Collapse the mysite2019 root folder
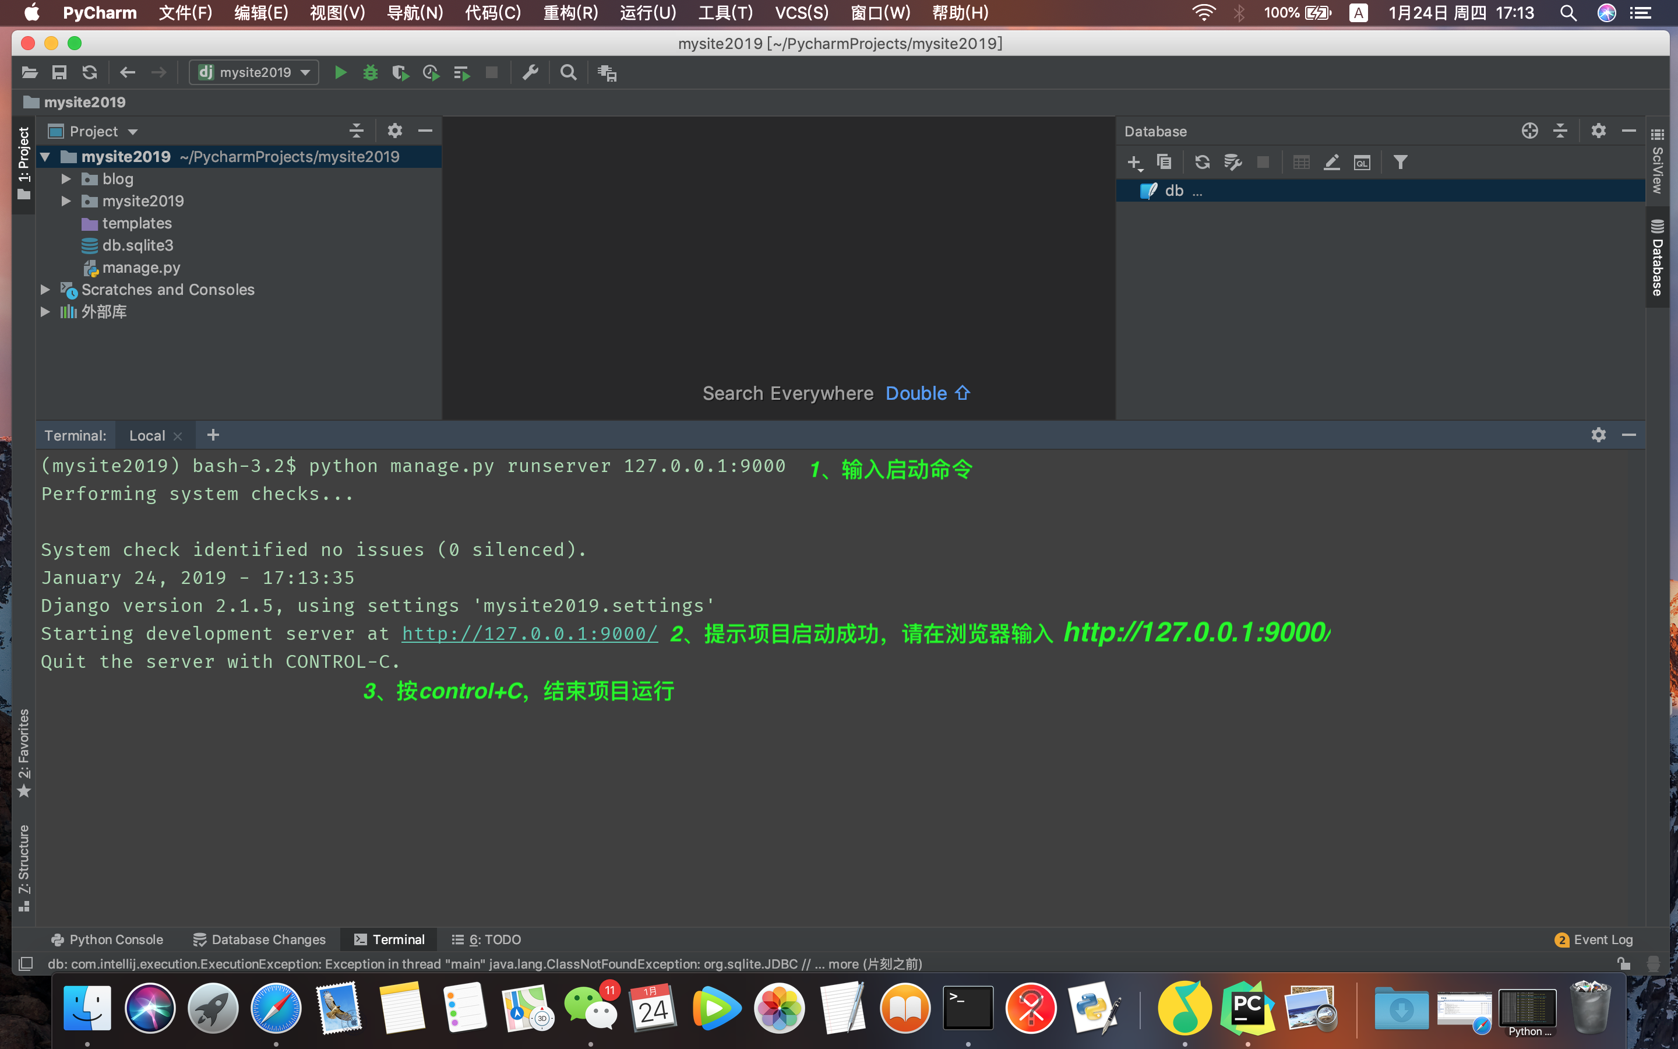The height and width of the screenshot is (1049, 1678). (x=46, y=157)
